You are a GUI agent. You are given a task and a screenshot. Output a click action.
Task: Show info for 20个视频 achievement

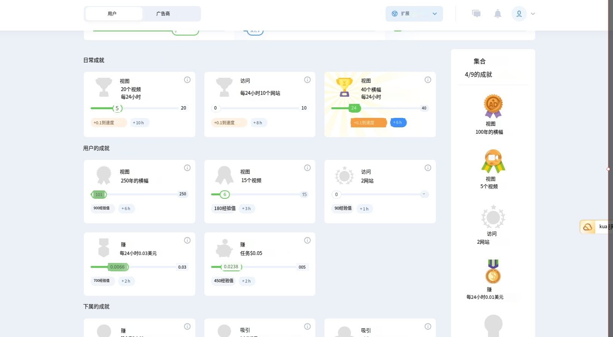[x=187, y=80]
